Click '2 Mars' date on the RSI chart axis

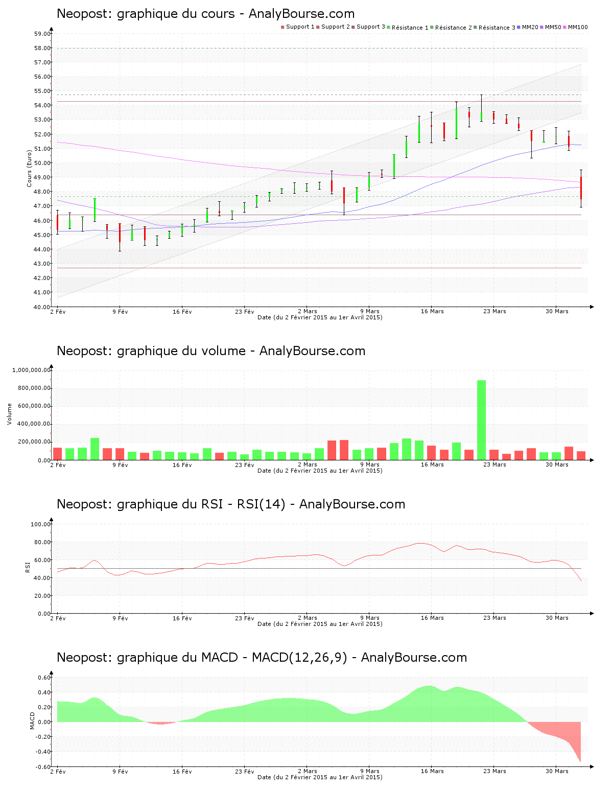[x=307, y=618]
